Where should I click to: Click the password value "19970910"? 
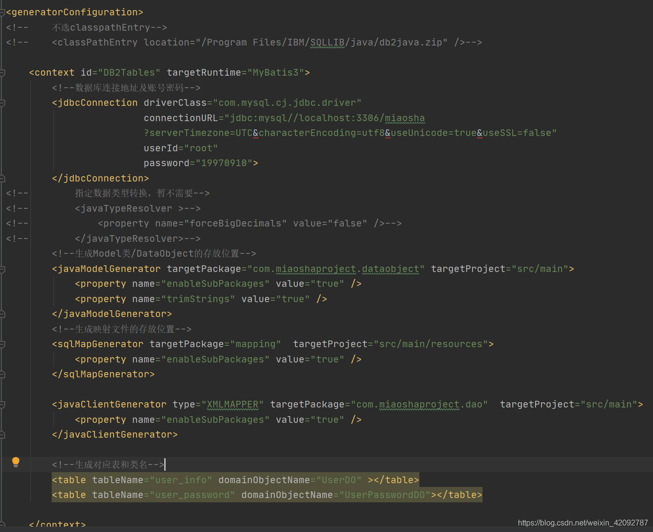click(x=224, y=163)
